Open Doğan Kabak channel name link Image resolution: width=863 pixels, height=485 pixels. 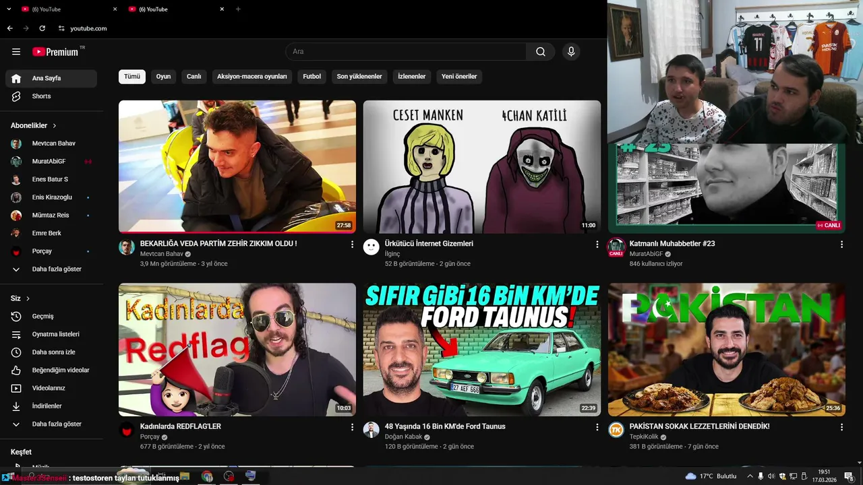(403, 437)
